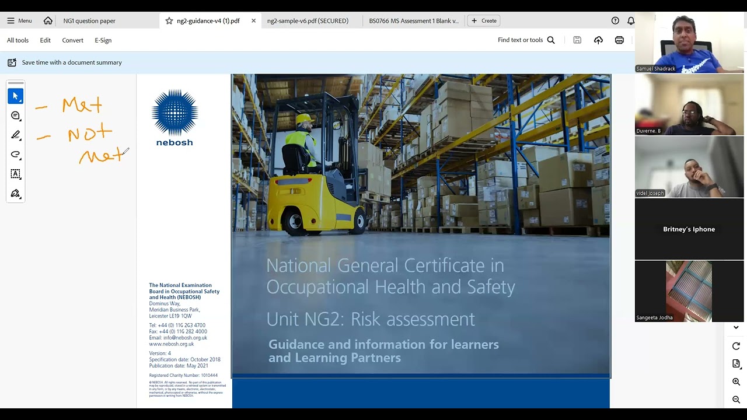
Task: Select Britney's Iphone participant tile
Action: click(x=689, y=229)
